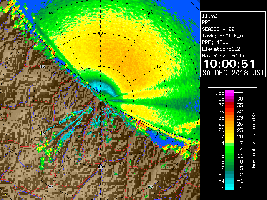Click the '60' range label in the northwest
267x200 pixels.
pyautogui.click(x=50, y=14)
